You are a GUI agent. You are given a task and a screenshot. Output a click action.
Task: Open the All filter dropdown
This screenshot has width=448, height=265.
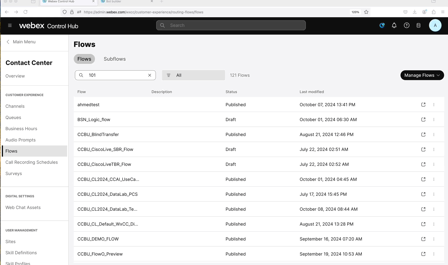click(193, 75)
